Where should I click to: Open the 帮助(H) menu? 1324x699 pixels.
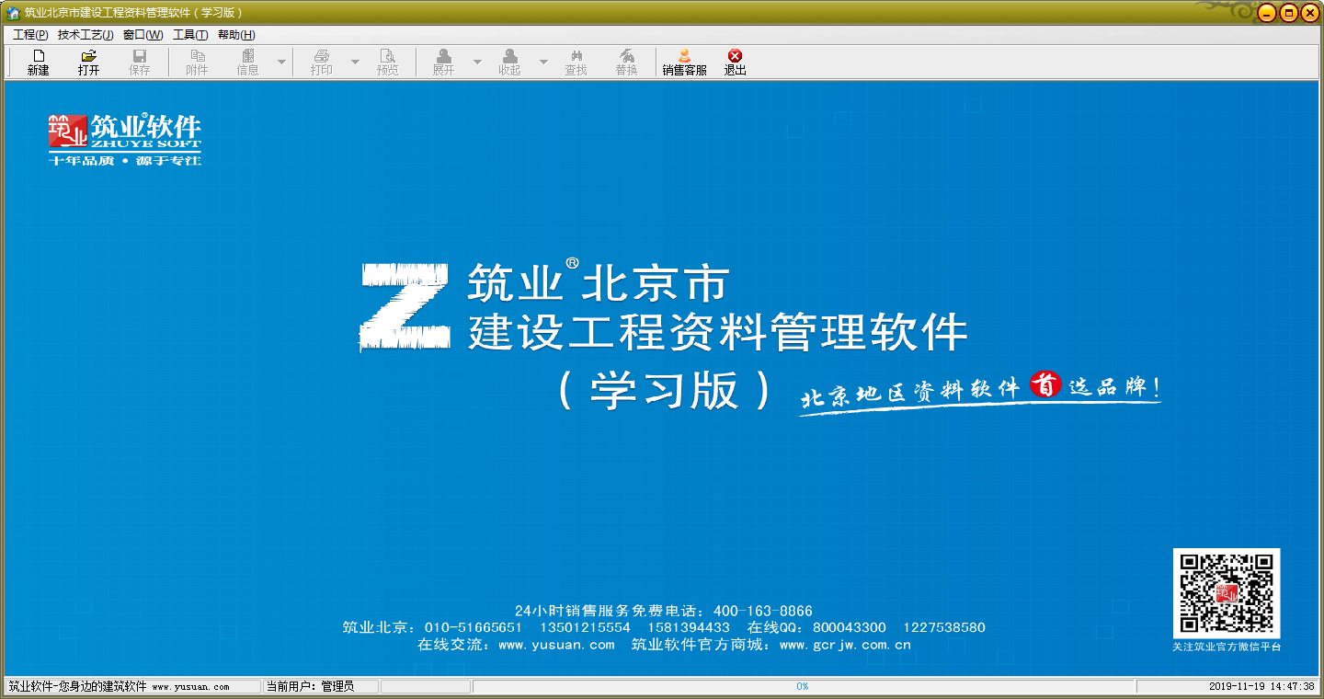coord(236,35)
